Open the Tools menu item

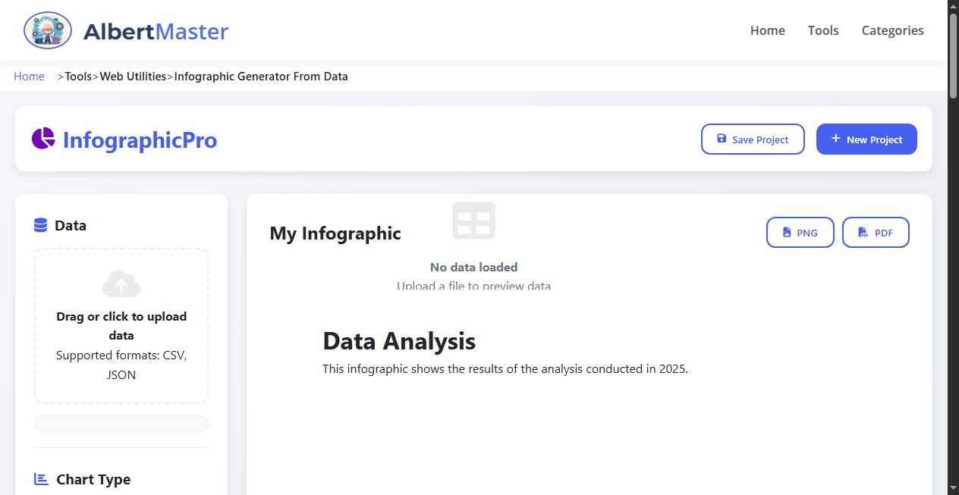(822, 30)
